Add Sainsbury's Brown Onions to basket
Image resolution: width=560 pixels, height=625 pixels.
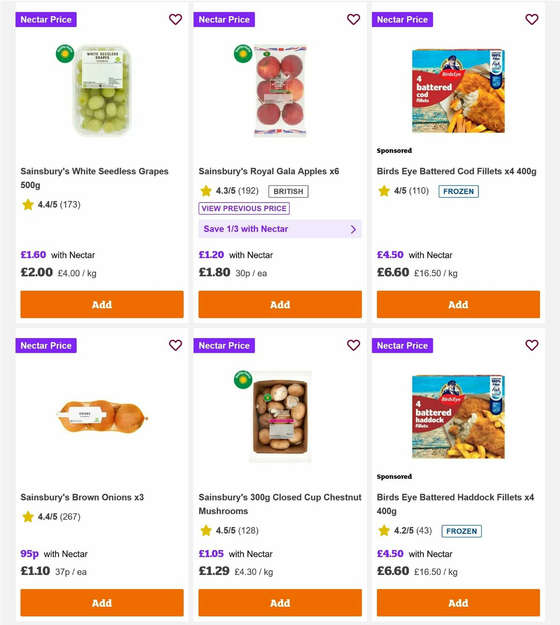[102, 603]
